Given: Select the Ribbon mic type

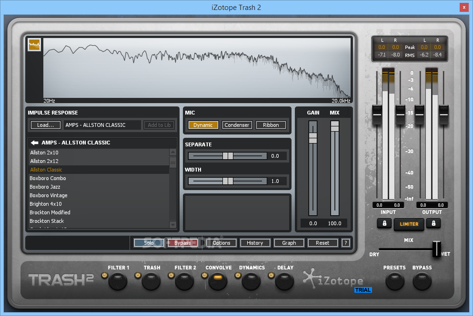Looking at the screenshot, I should click(271, 125).
